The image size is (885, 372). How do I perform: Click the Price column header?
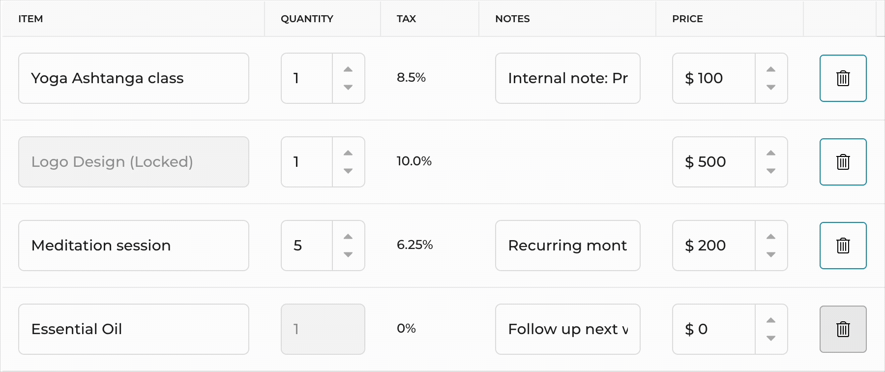click(687, 19)
